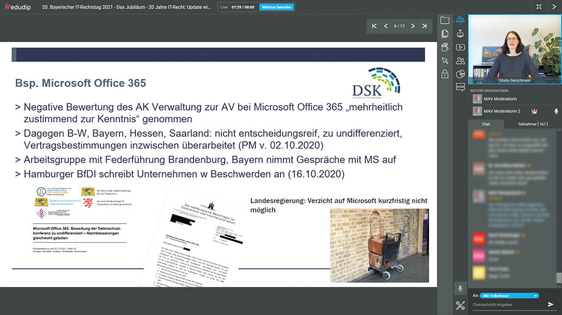Focus the Chatnachricht eingeben input field
Screen dimensions: 562x315
[508, 305]
